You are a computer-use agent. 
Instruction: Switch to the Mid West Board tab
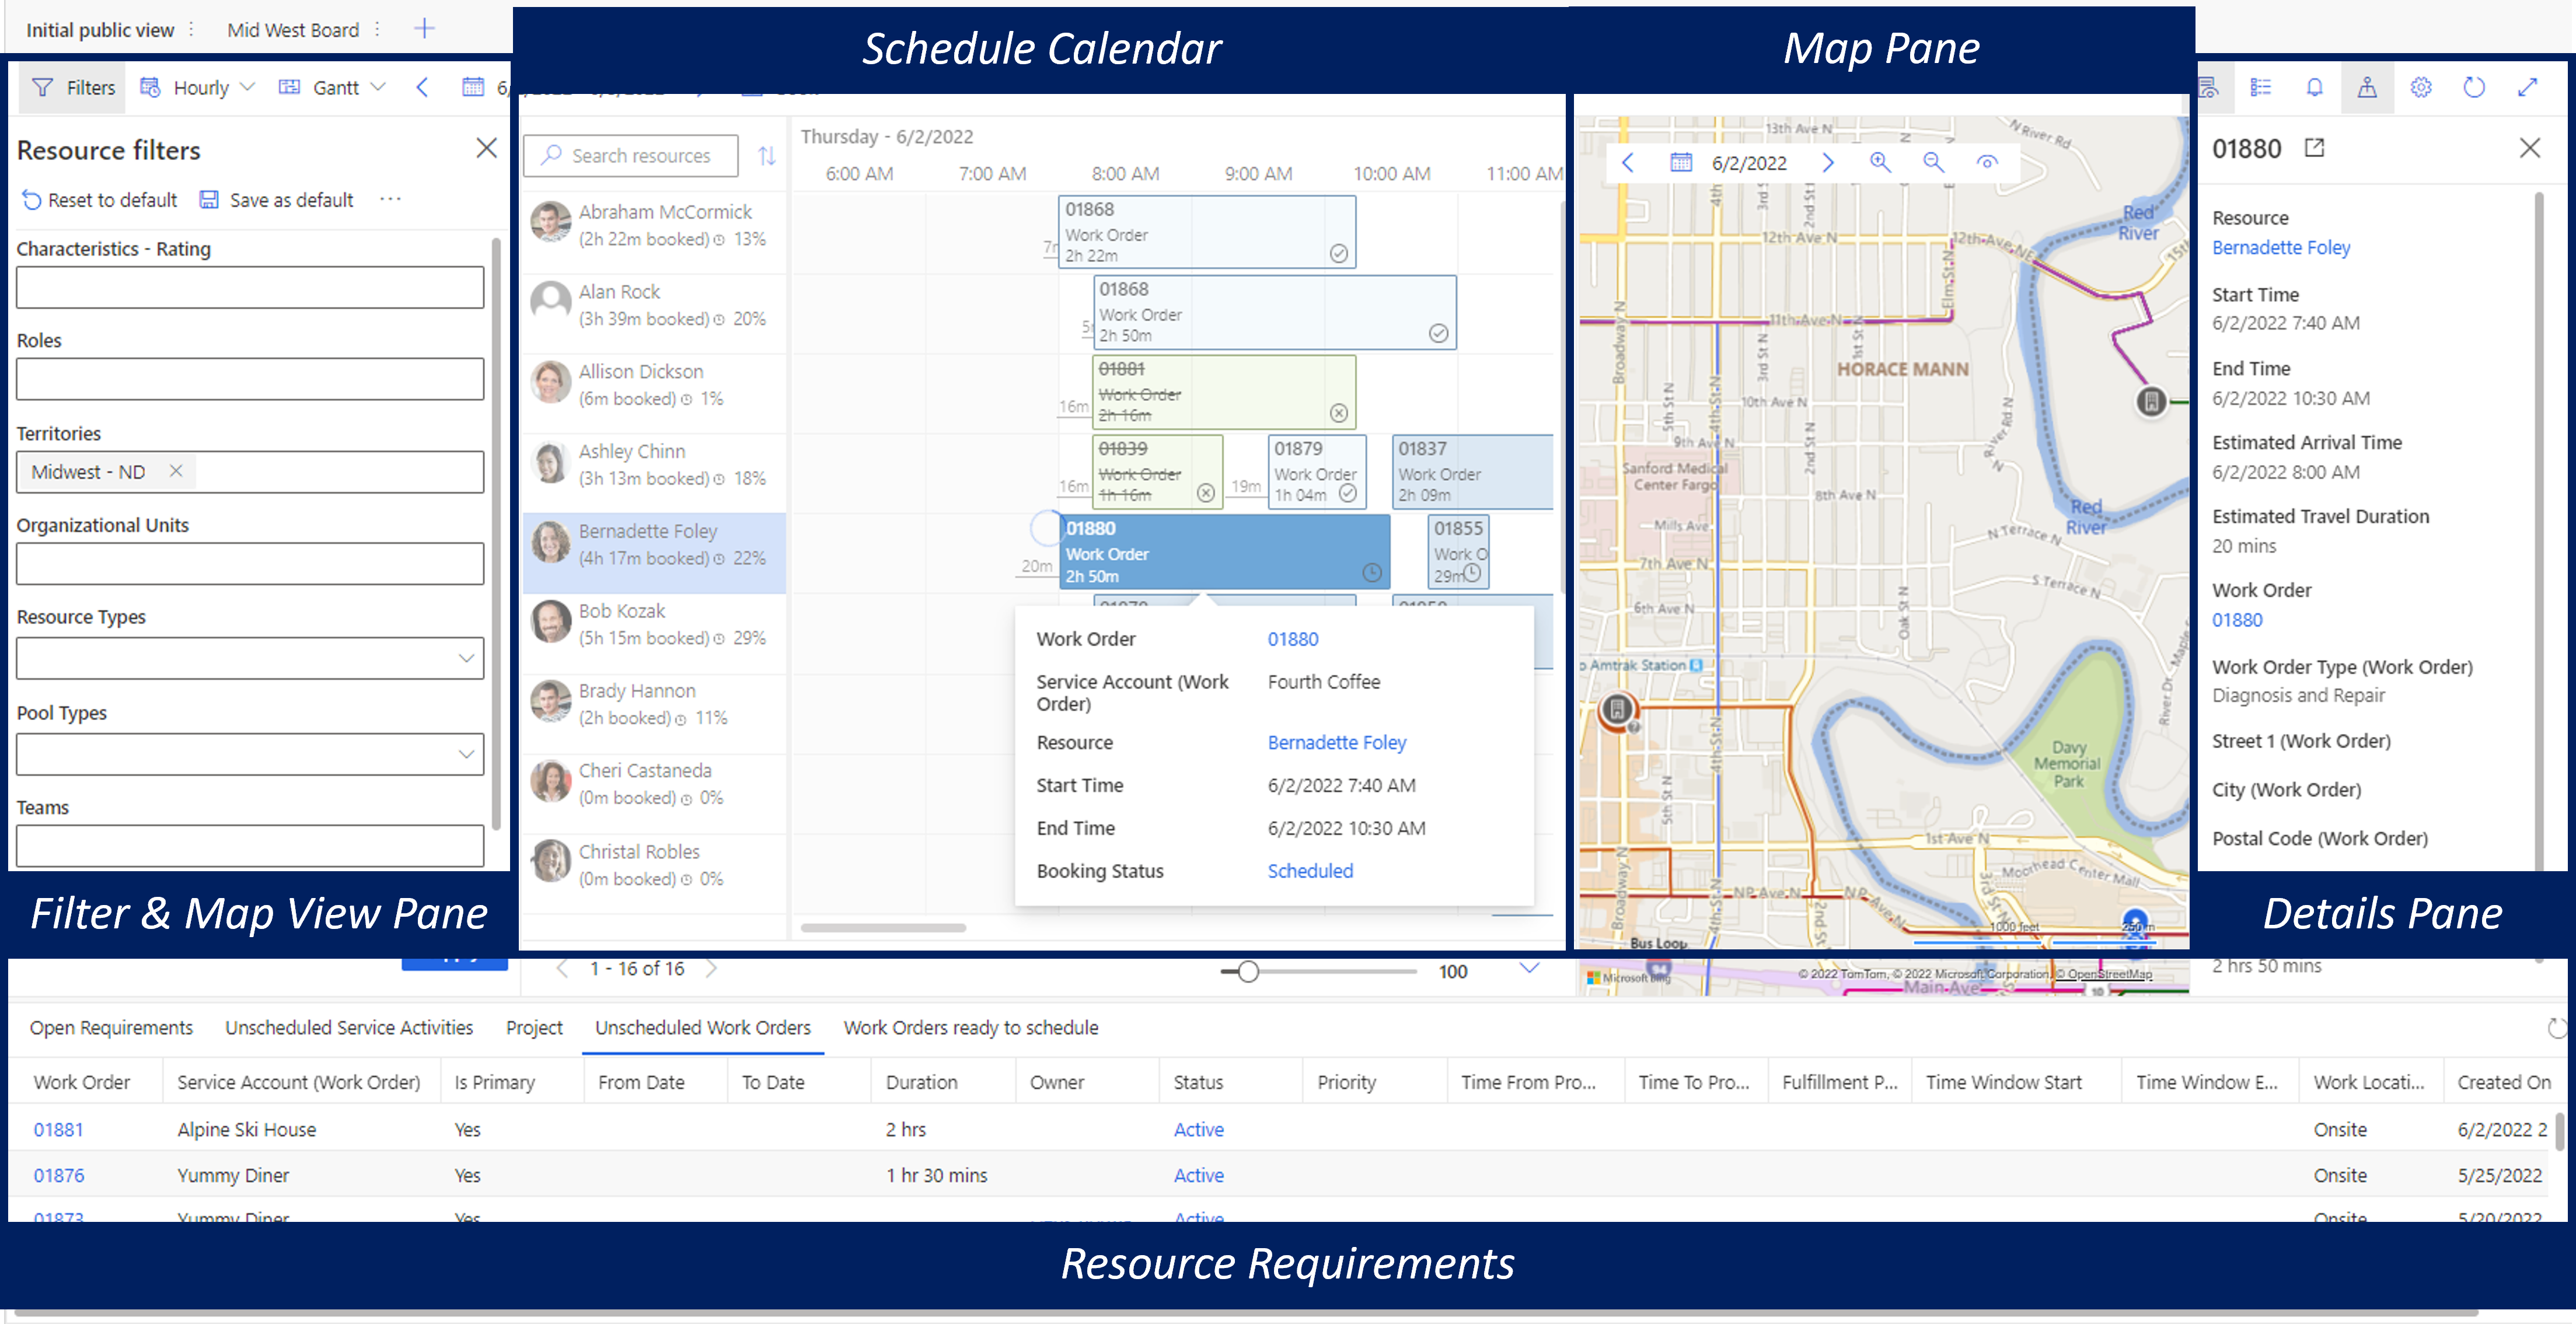(292, 30)
